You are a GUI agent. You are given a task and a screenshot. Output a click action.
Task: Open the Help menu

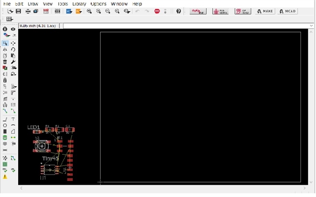(137, 4)
